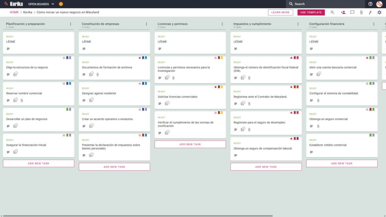Open attachment icon on Obtenga el número EIN card
Image resolution: width=386 pixels, height=217 pixels.
250,78
